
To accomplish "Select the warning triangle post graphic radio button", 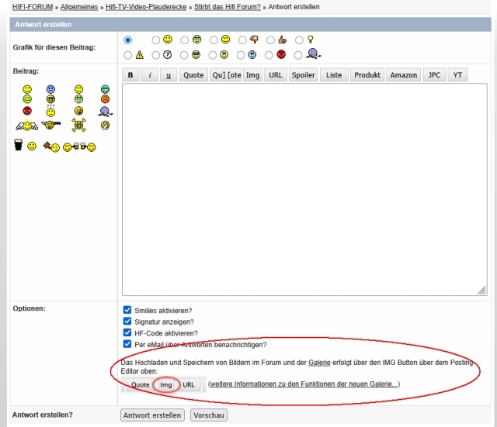I will [127, 55].
